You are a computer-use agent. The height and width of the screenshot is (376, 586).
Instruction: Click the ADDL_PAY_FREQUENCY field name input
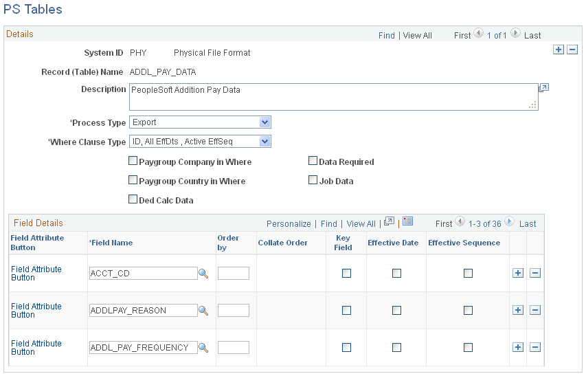143,347
